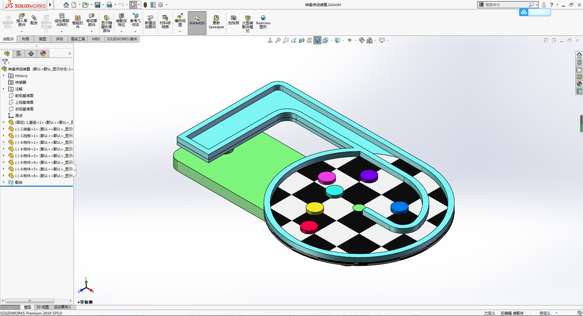583x316 pixels.
Task: Toggle the Instant3D button
Action: click(197, 23)
